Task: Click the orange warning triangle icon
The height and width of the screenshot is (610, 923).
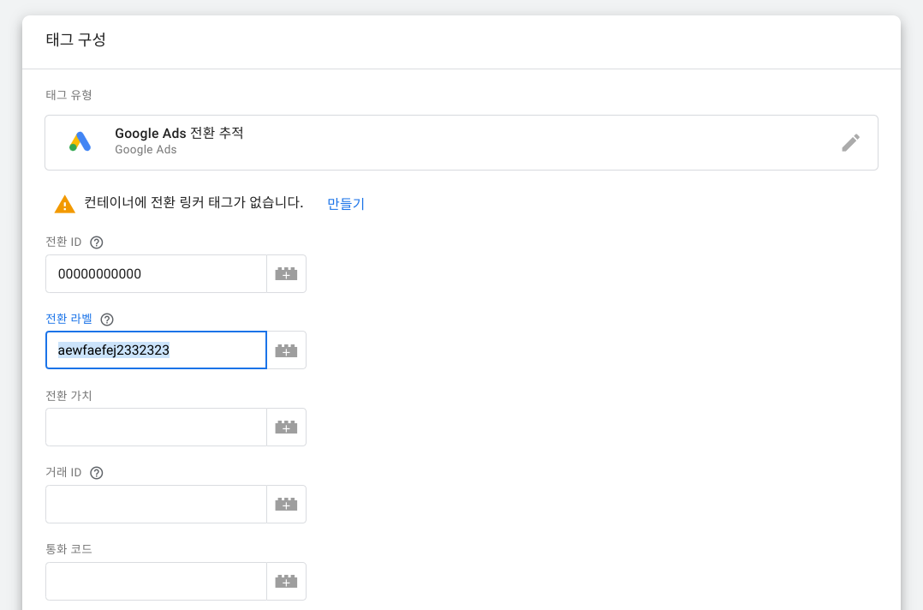Action: pos(65,204)
